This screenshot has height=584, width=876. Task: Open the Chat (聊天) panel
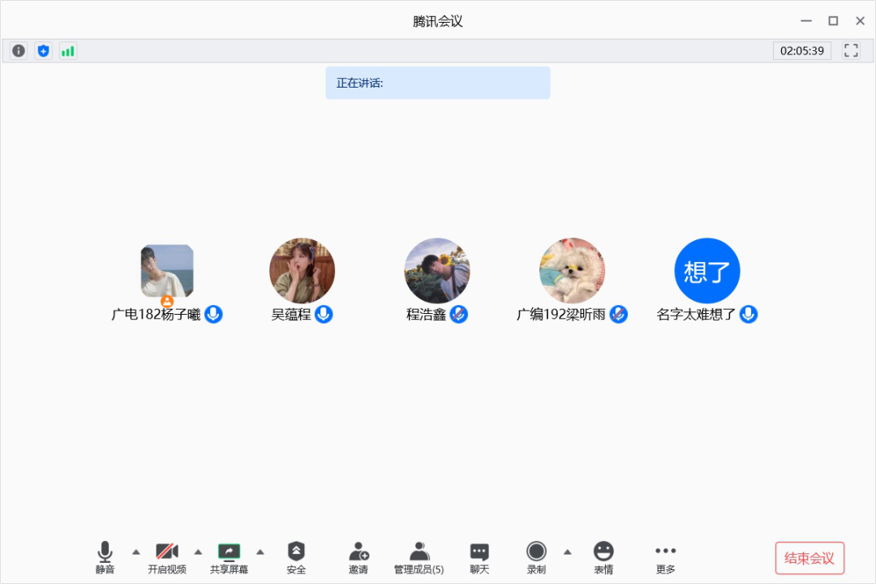point(479,557)
